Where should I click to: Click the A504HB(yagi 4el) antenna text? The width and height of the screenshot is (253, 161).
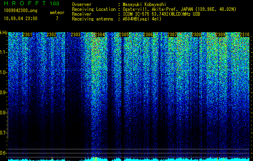142,19
